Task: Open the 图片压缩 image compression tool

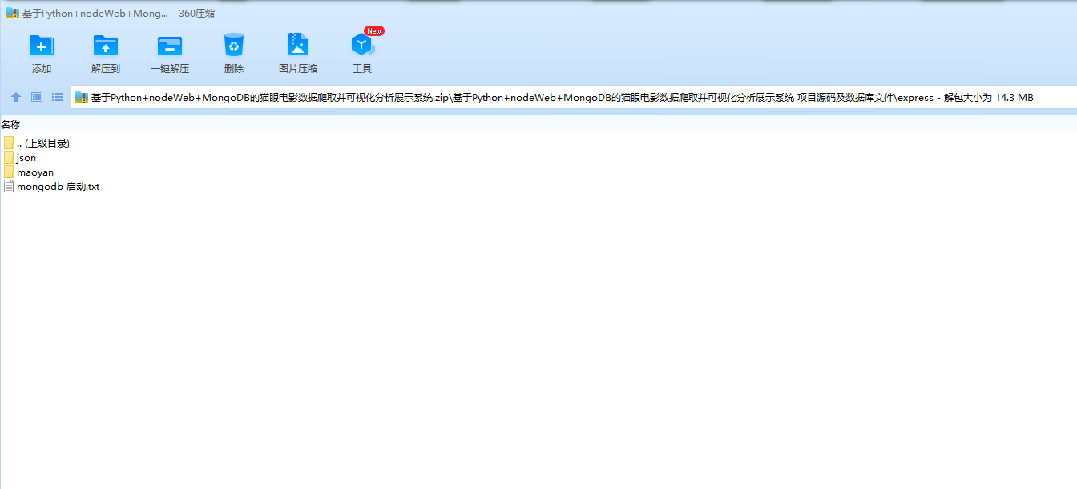Action: coord(298,54)
